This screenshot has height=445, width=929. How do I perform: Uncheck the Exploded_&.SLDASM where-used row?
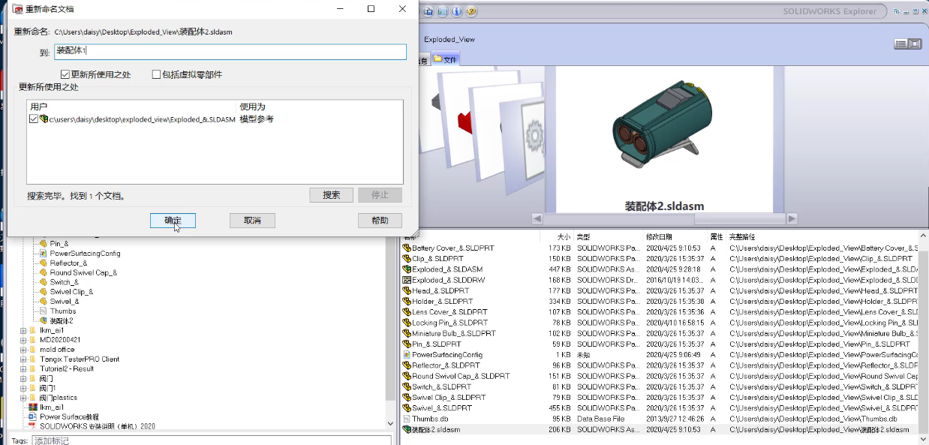click(x=33, y=119)
